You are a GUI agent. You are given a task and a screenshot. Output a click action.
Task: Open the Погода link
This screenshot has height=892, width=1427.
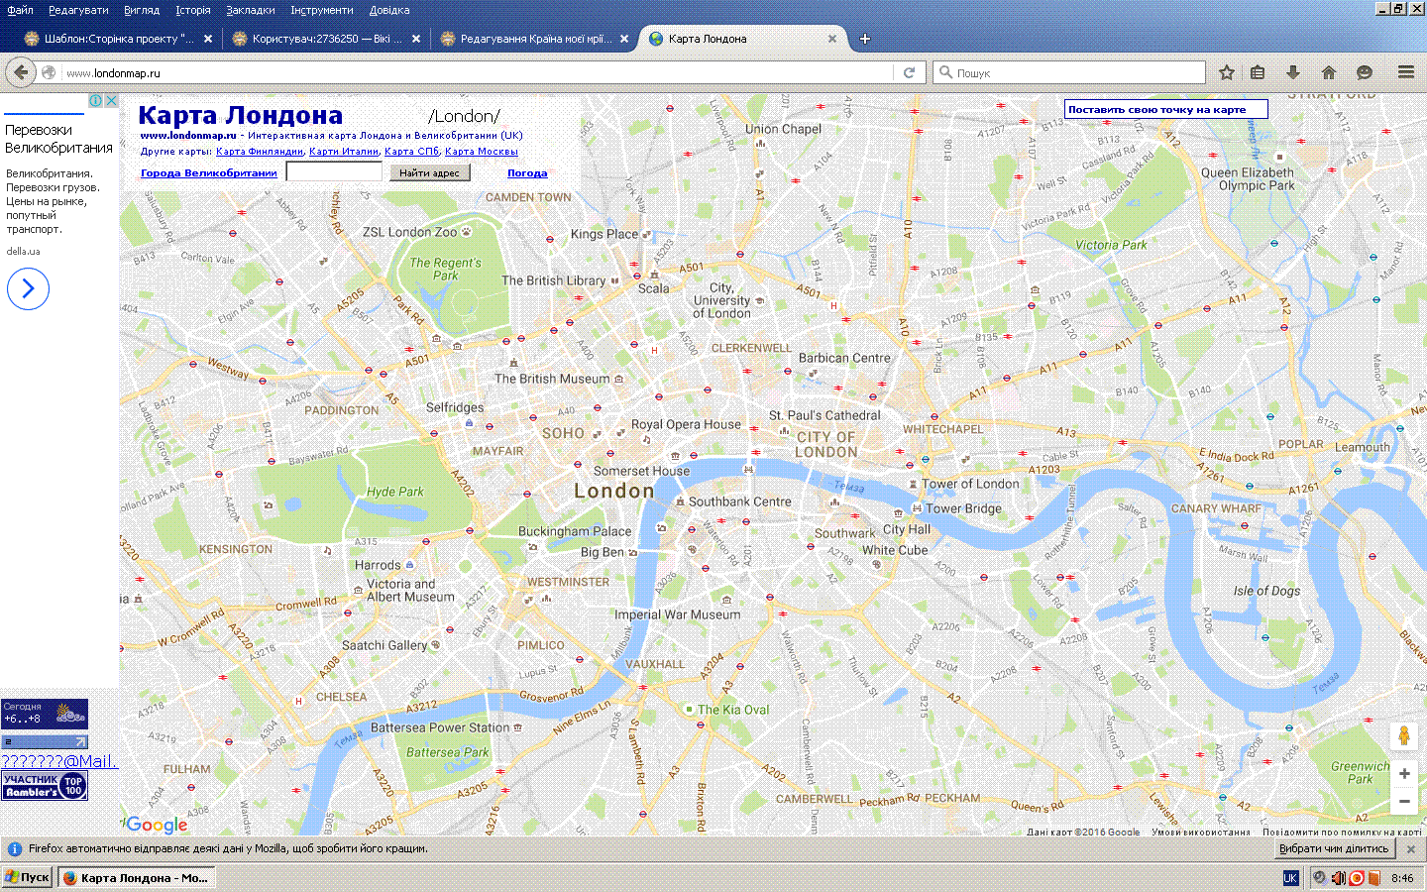[x=527, y=172]
